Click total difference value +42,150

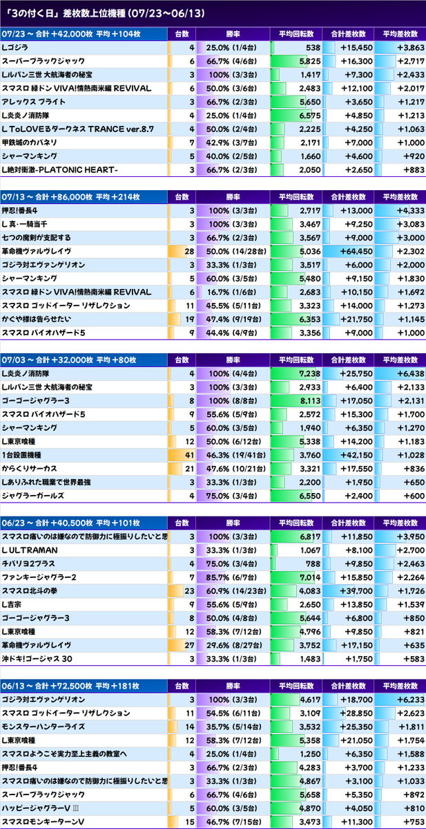[356, 455]
